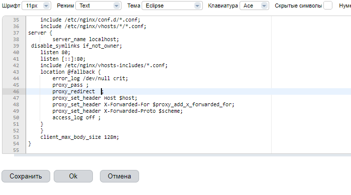Open the theme dropdown showing Eclipse
Image resolution: width=351 pixels, height=195 pixels.
click(x=172, y=6)
